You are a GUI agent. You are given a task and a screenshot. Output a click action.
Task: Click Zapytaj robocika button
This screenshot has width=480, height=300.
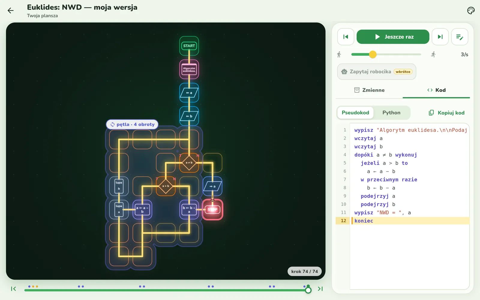click(x=376, y=72)
